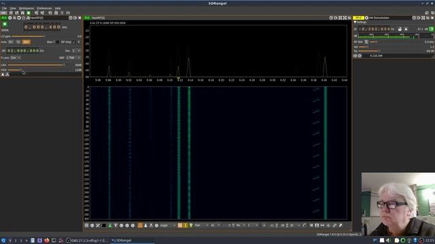Image resolution: width=435 pixels, height=244 pixels.
Task: Click the green toolbar button in the top toolbar
Action: click(29, 13)
